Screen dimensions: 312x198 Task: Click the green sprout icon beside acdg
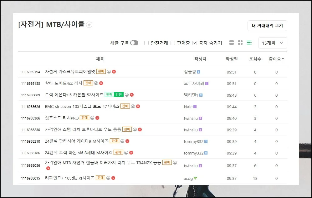pos(196,178)
